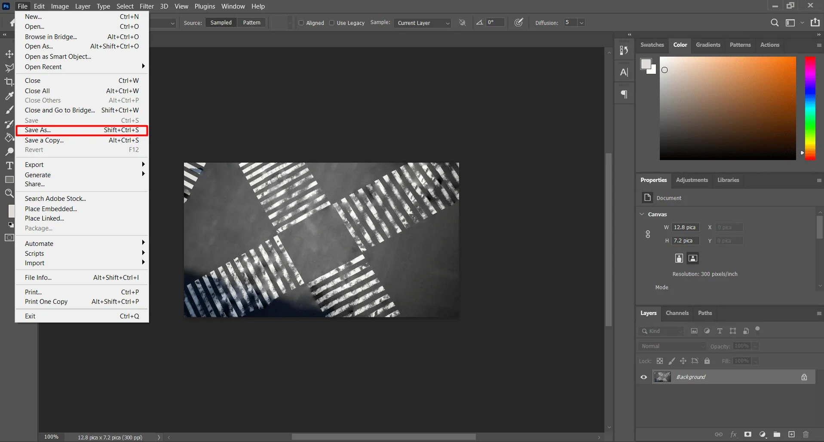Click the Sampled source button
The height and width of the screenshot is (442, 824).
point(221,23)
